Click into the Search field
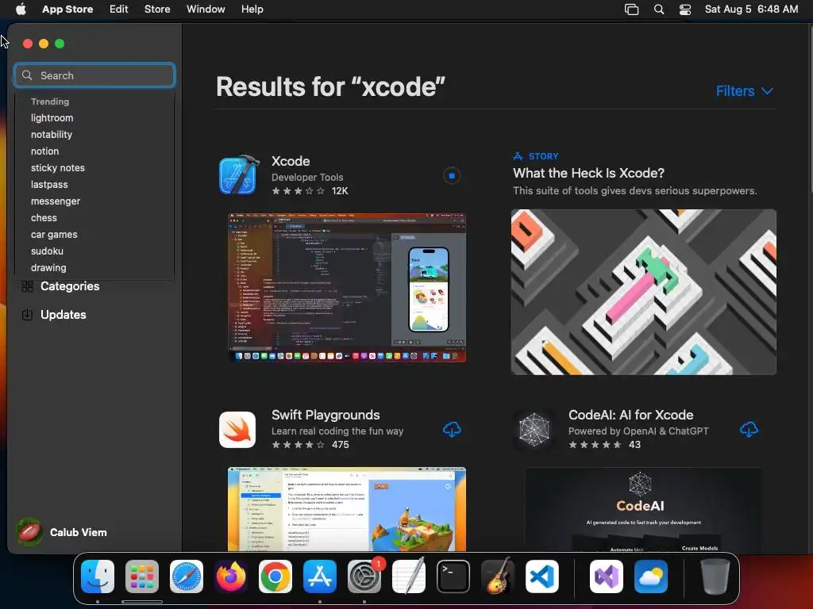 click(x=94, y=75)
